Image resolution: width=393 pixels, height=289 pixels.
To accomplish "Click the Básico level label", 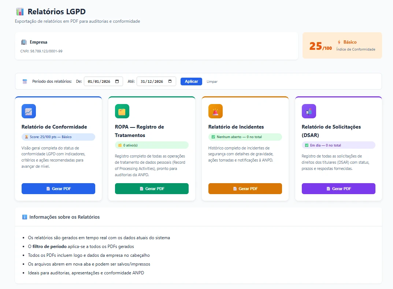I will tap(350, 42).
